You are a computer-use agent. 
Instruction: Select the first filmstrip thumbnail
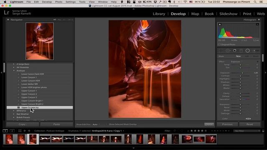(x=9, y=139)
